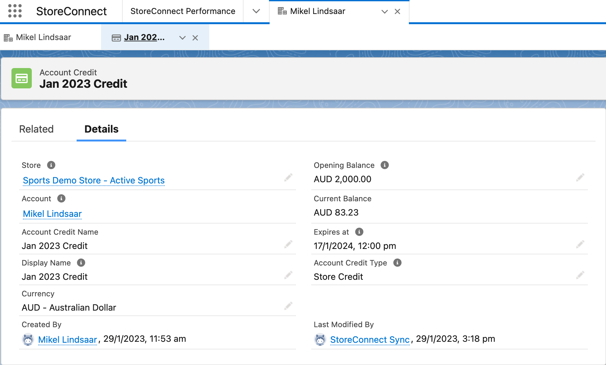Close the Jan 2023 Credit subtab
The image size is (606, 365).
(x=195, y=38)
